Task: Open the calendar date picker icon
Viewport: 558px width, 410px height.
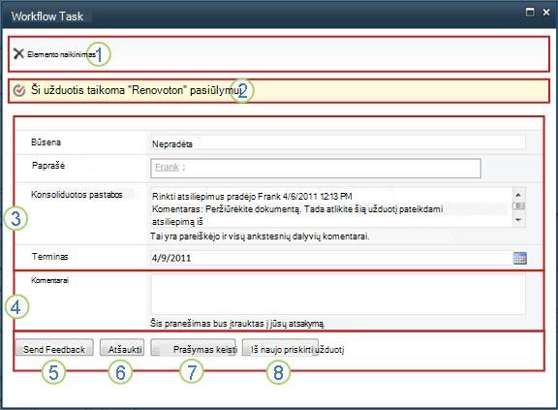Action: pyautogui.click(x=520, y=258)
